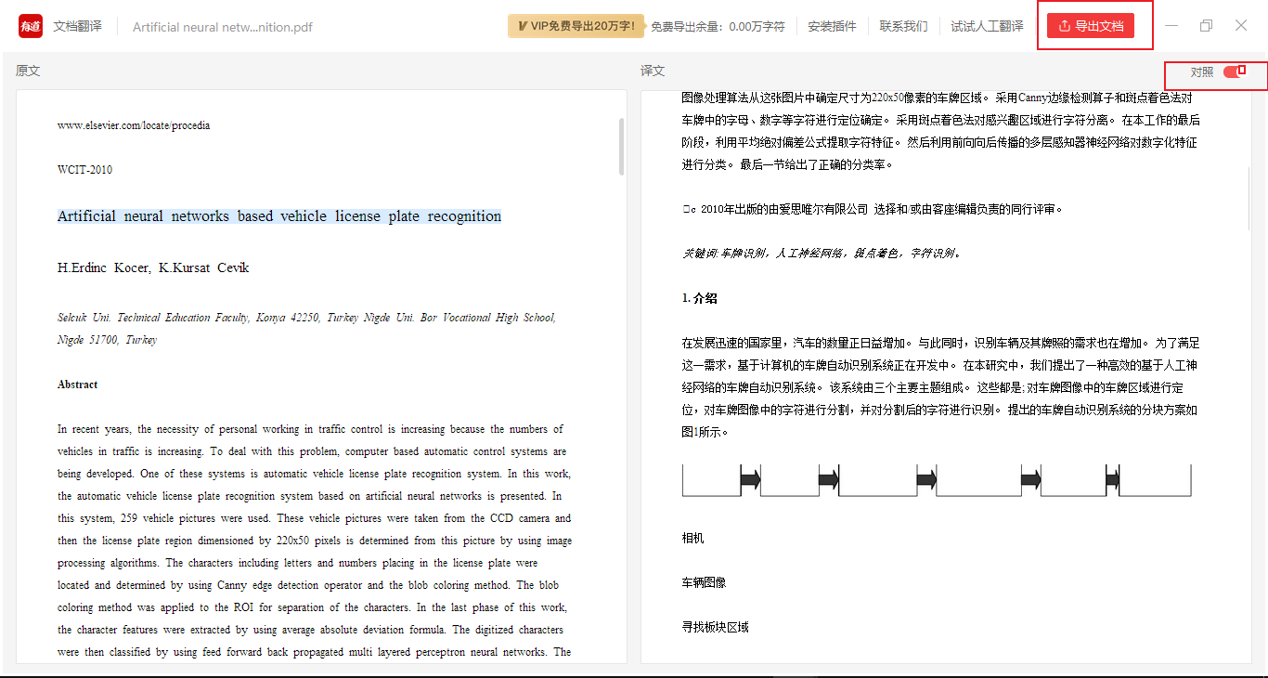This screenshot has height=678, width=1268.
Task: Click the maximize/restore window icon
Action: coord(1206,26)
